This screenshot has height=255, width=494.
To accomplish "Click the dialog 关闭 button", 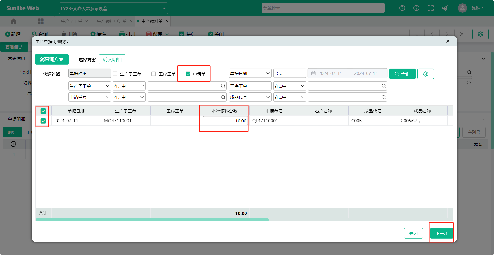I will coord(413,233).
